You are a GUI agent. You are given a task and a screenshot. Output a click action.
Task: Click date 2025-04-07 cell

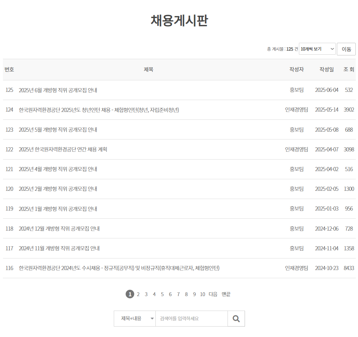click(327, 150)
